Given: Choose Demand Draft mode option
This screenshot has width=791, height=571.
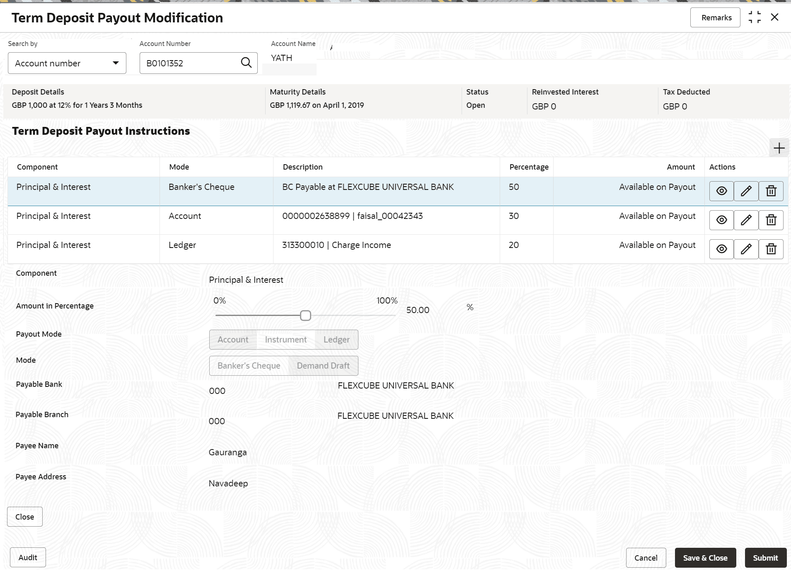Looking at the screenshot, I should click(x=323, y=366).
